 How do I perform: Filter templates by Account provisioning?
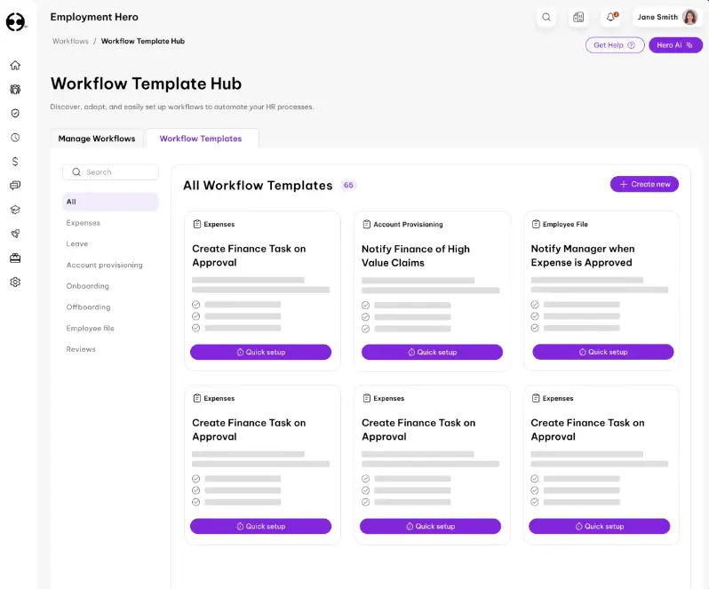pyautogui.click(x=105, y=265)
